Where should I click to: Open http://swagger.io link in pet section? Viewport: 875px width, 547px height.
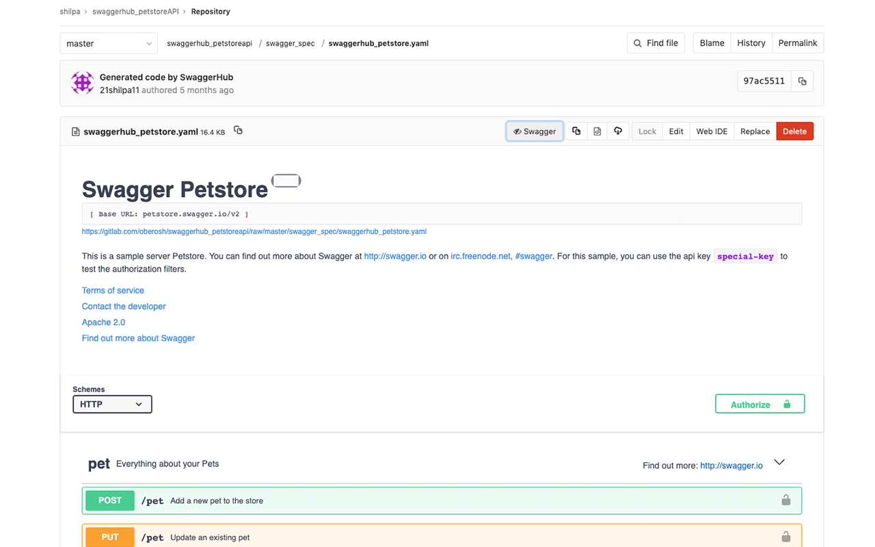click(x=731, y=466)
